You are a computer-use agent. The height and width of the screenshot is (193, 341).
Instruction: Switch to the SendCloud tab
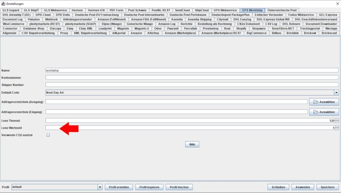182,10
